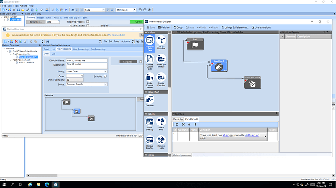Viewport: 336px width, 188px height.
Task: Follow the ds.OrderHed link in condition
Action: 252,135
